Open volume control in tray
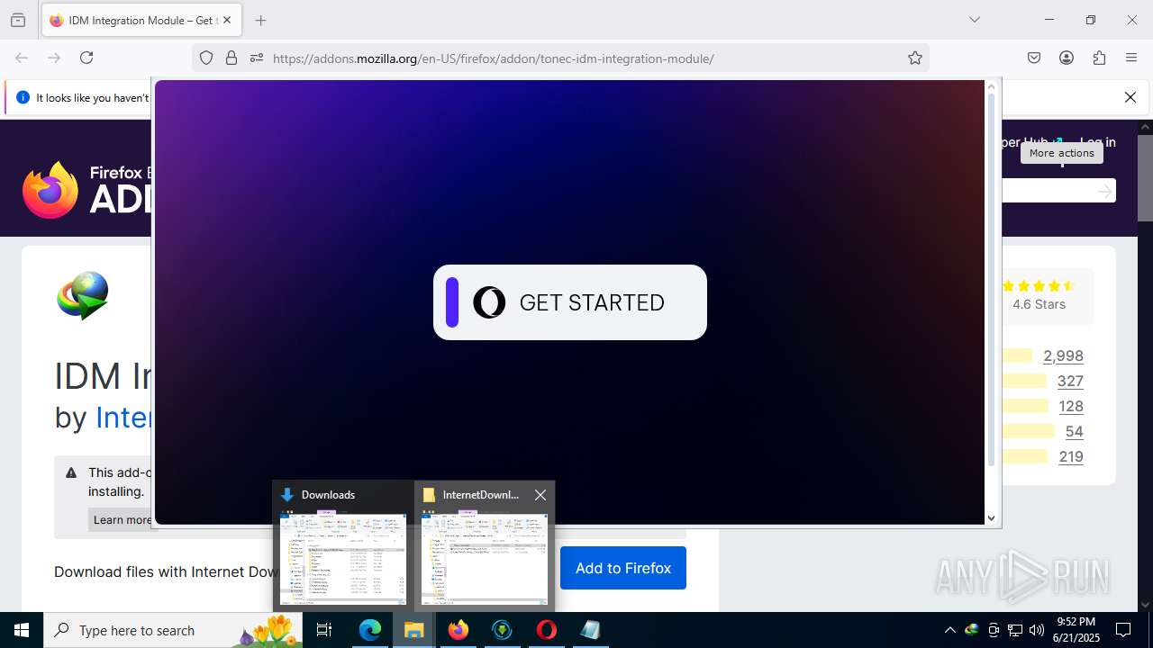 pos(1037,630)
